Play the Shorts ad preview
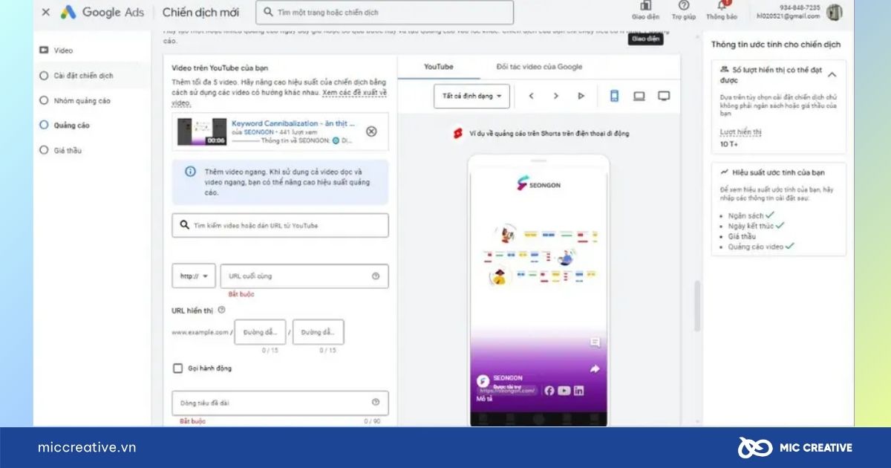Image resolution: width=891 pixels, height=468 pixels. 579,95
